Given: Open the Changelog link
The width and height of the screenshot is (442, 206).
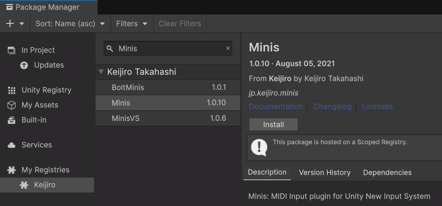Looking at the screenshot, I should coord(332,107).
